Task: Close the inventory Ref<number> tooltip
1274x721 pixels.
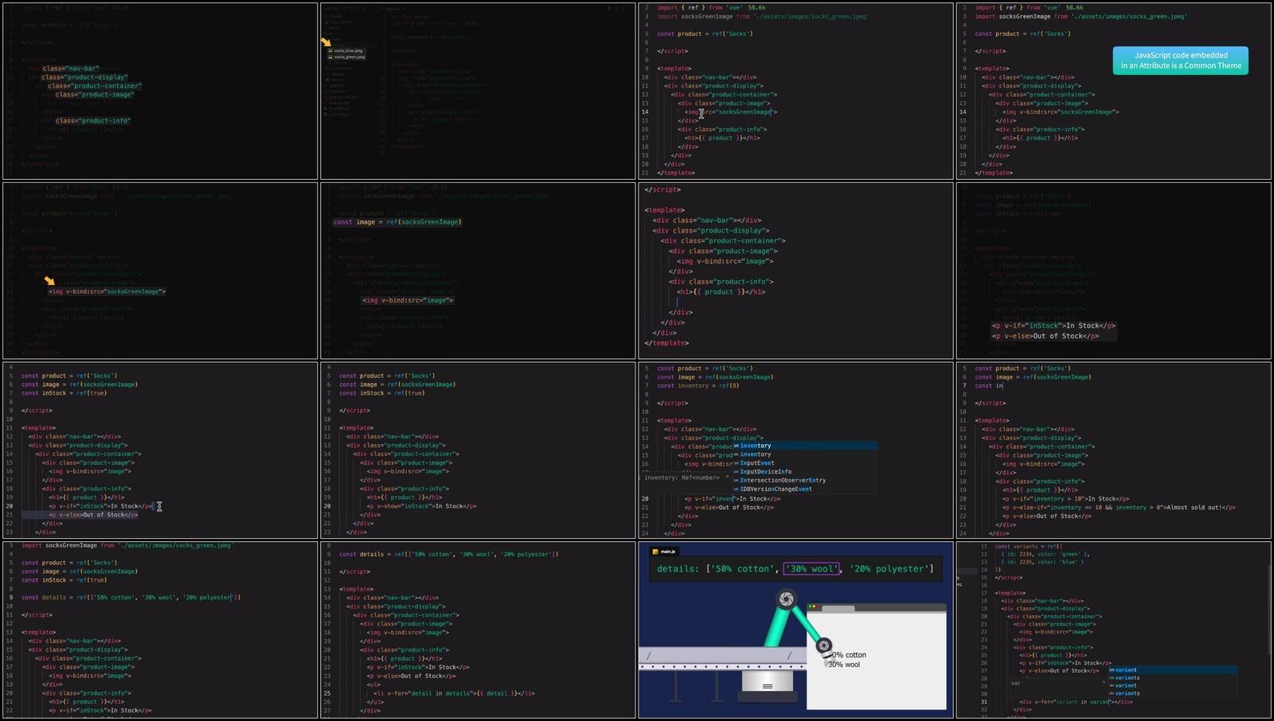Action: tap(727, 477)
